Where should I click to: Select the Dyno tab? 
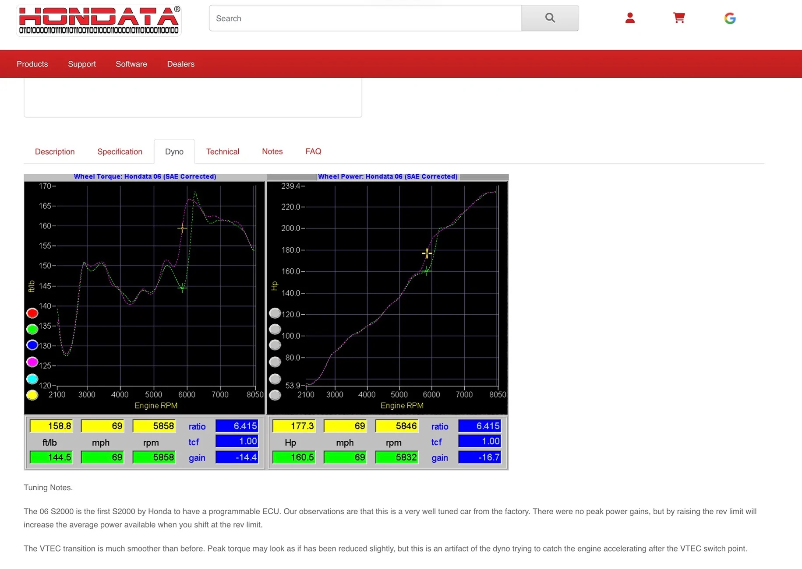pos(174,151)
